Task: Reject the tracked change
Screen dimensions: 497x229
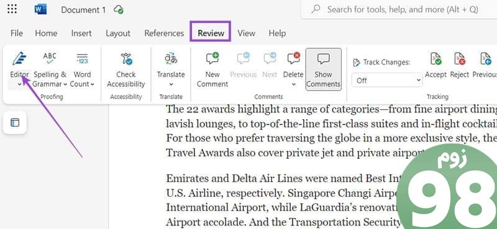Action: [x=459, y=66]
